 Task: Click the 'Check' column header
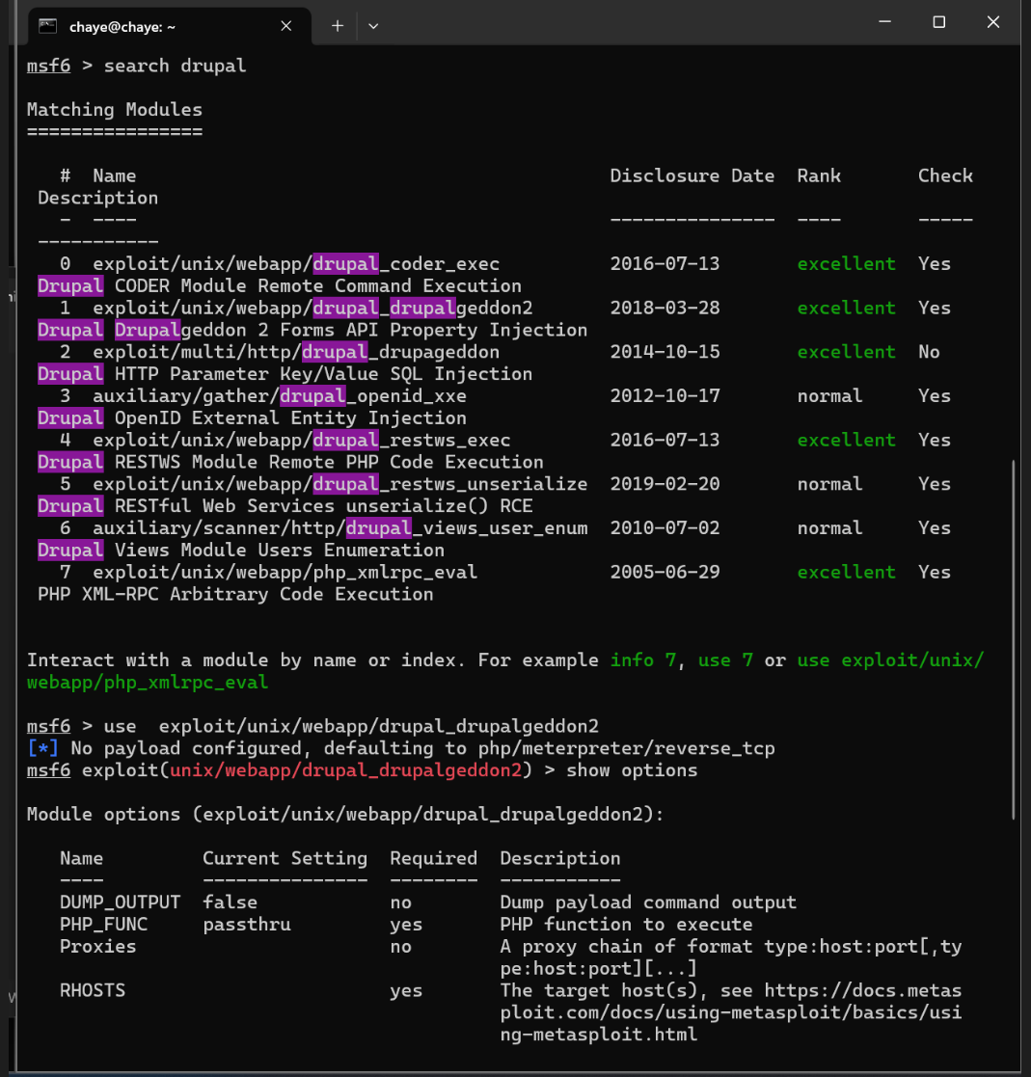(945, 175)
